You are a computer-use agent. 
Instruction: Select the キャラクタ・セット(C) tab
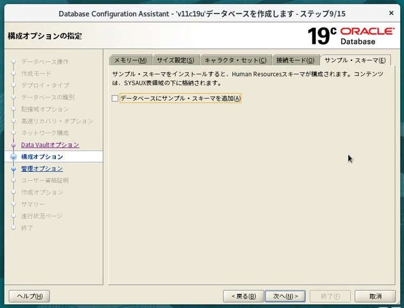pyautogui.click(x=235, y=60)
